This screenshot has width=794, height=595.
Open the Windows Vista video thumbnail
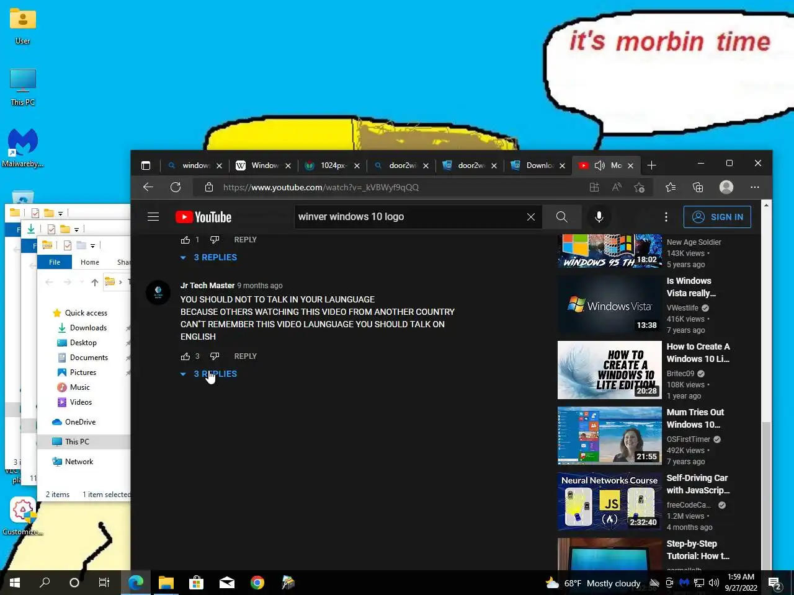pyautogui.click(x=610, y=304)
